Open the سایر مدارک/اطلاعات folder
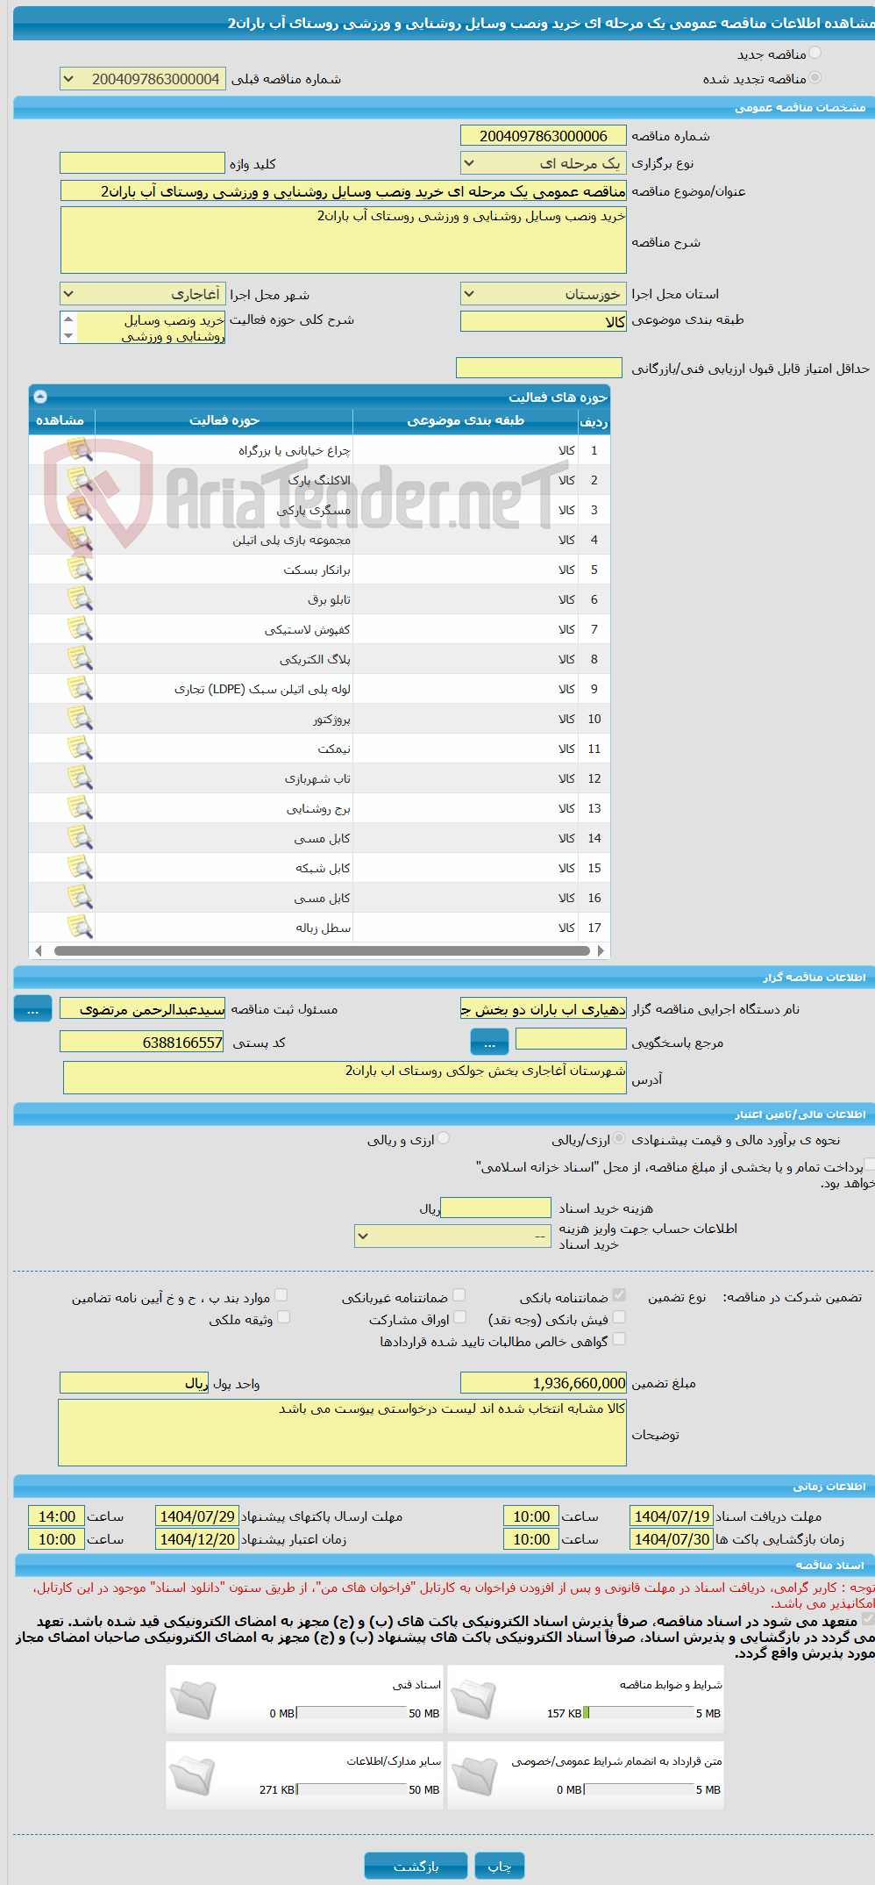 [193, 1776]
